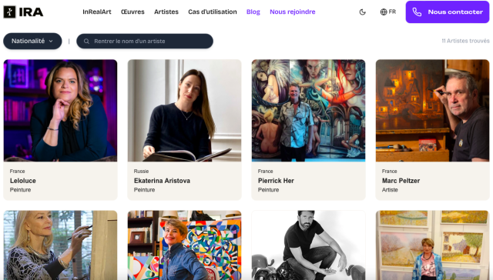Open the InRealArt menu item

click(x=97, y=12)
